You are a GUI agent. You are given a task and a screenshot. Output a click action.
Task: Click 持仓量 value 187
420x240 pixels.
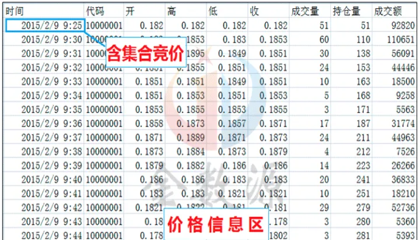363,123
